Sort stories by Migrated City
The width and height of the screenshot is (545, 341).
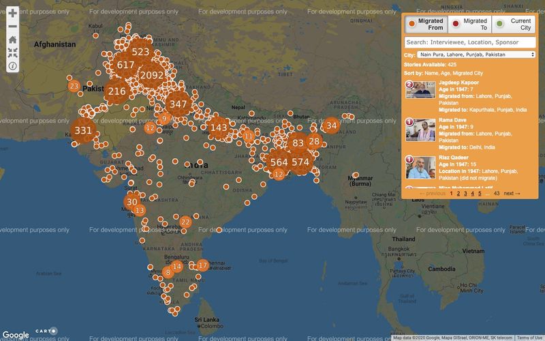(467, 73)
